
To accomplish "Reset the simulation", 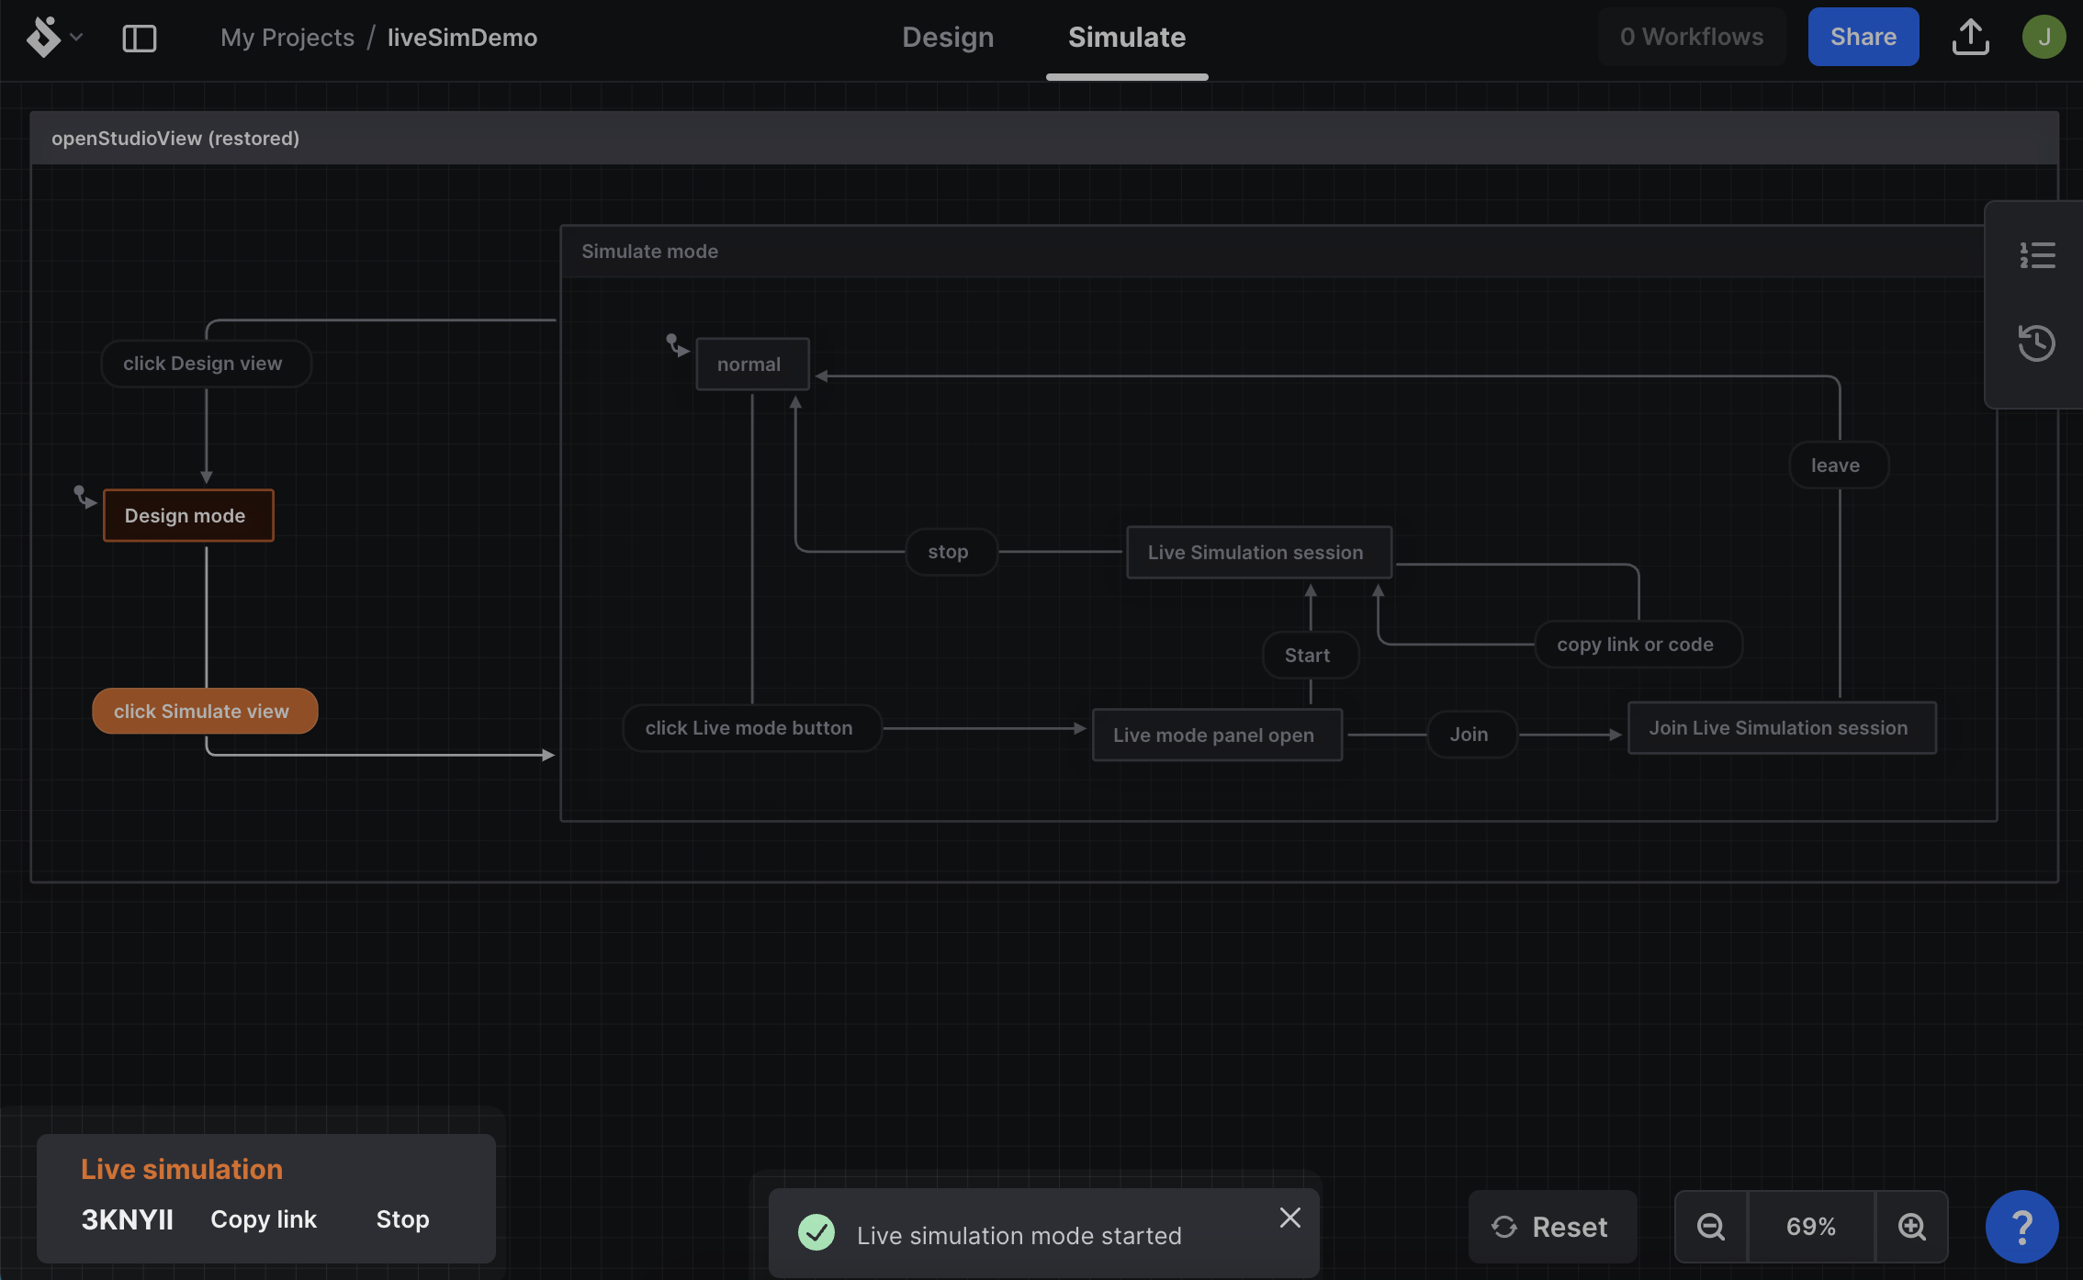I will [1551, 1227].
